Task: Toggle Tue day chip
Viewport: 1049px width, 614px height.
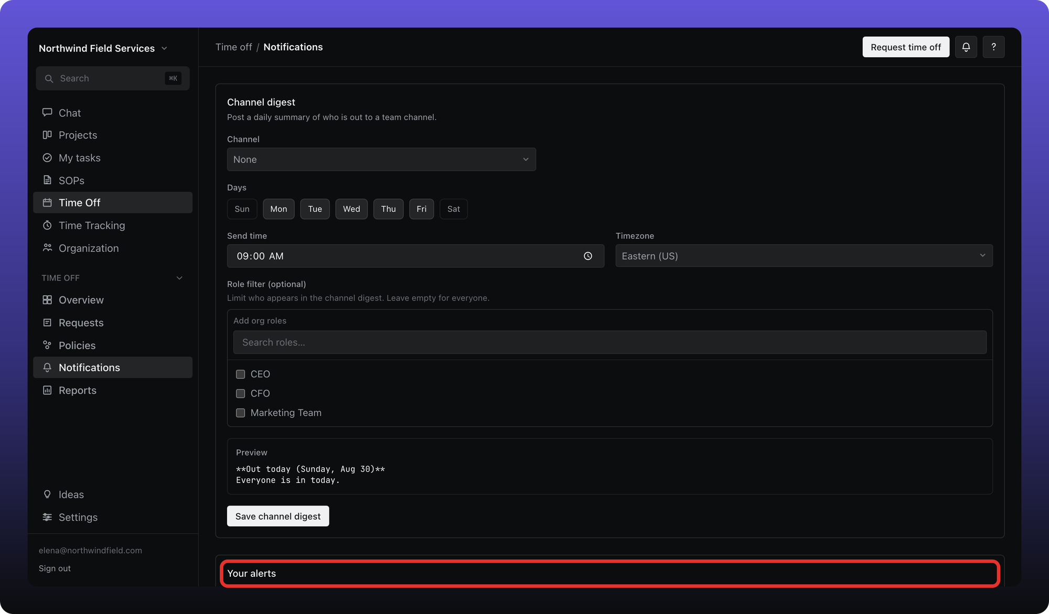Action: point(315,209)
